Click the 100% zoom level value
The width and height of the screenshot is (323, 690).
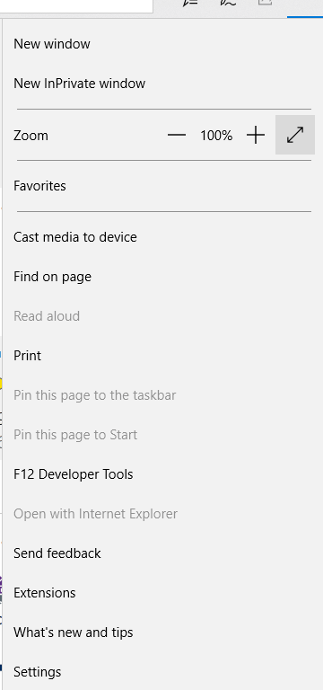(x=216, y=136)
